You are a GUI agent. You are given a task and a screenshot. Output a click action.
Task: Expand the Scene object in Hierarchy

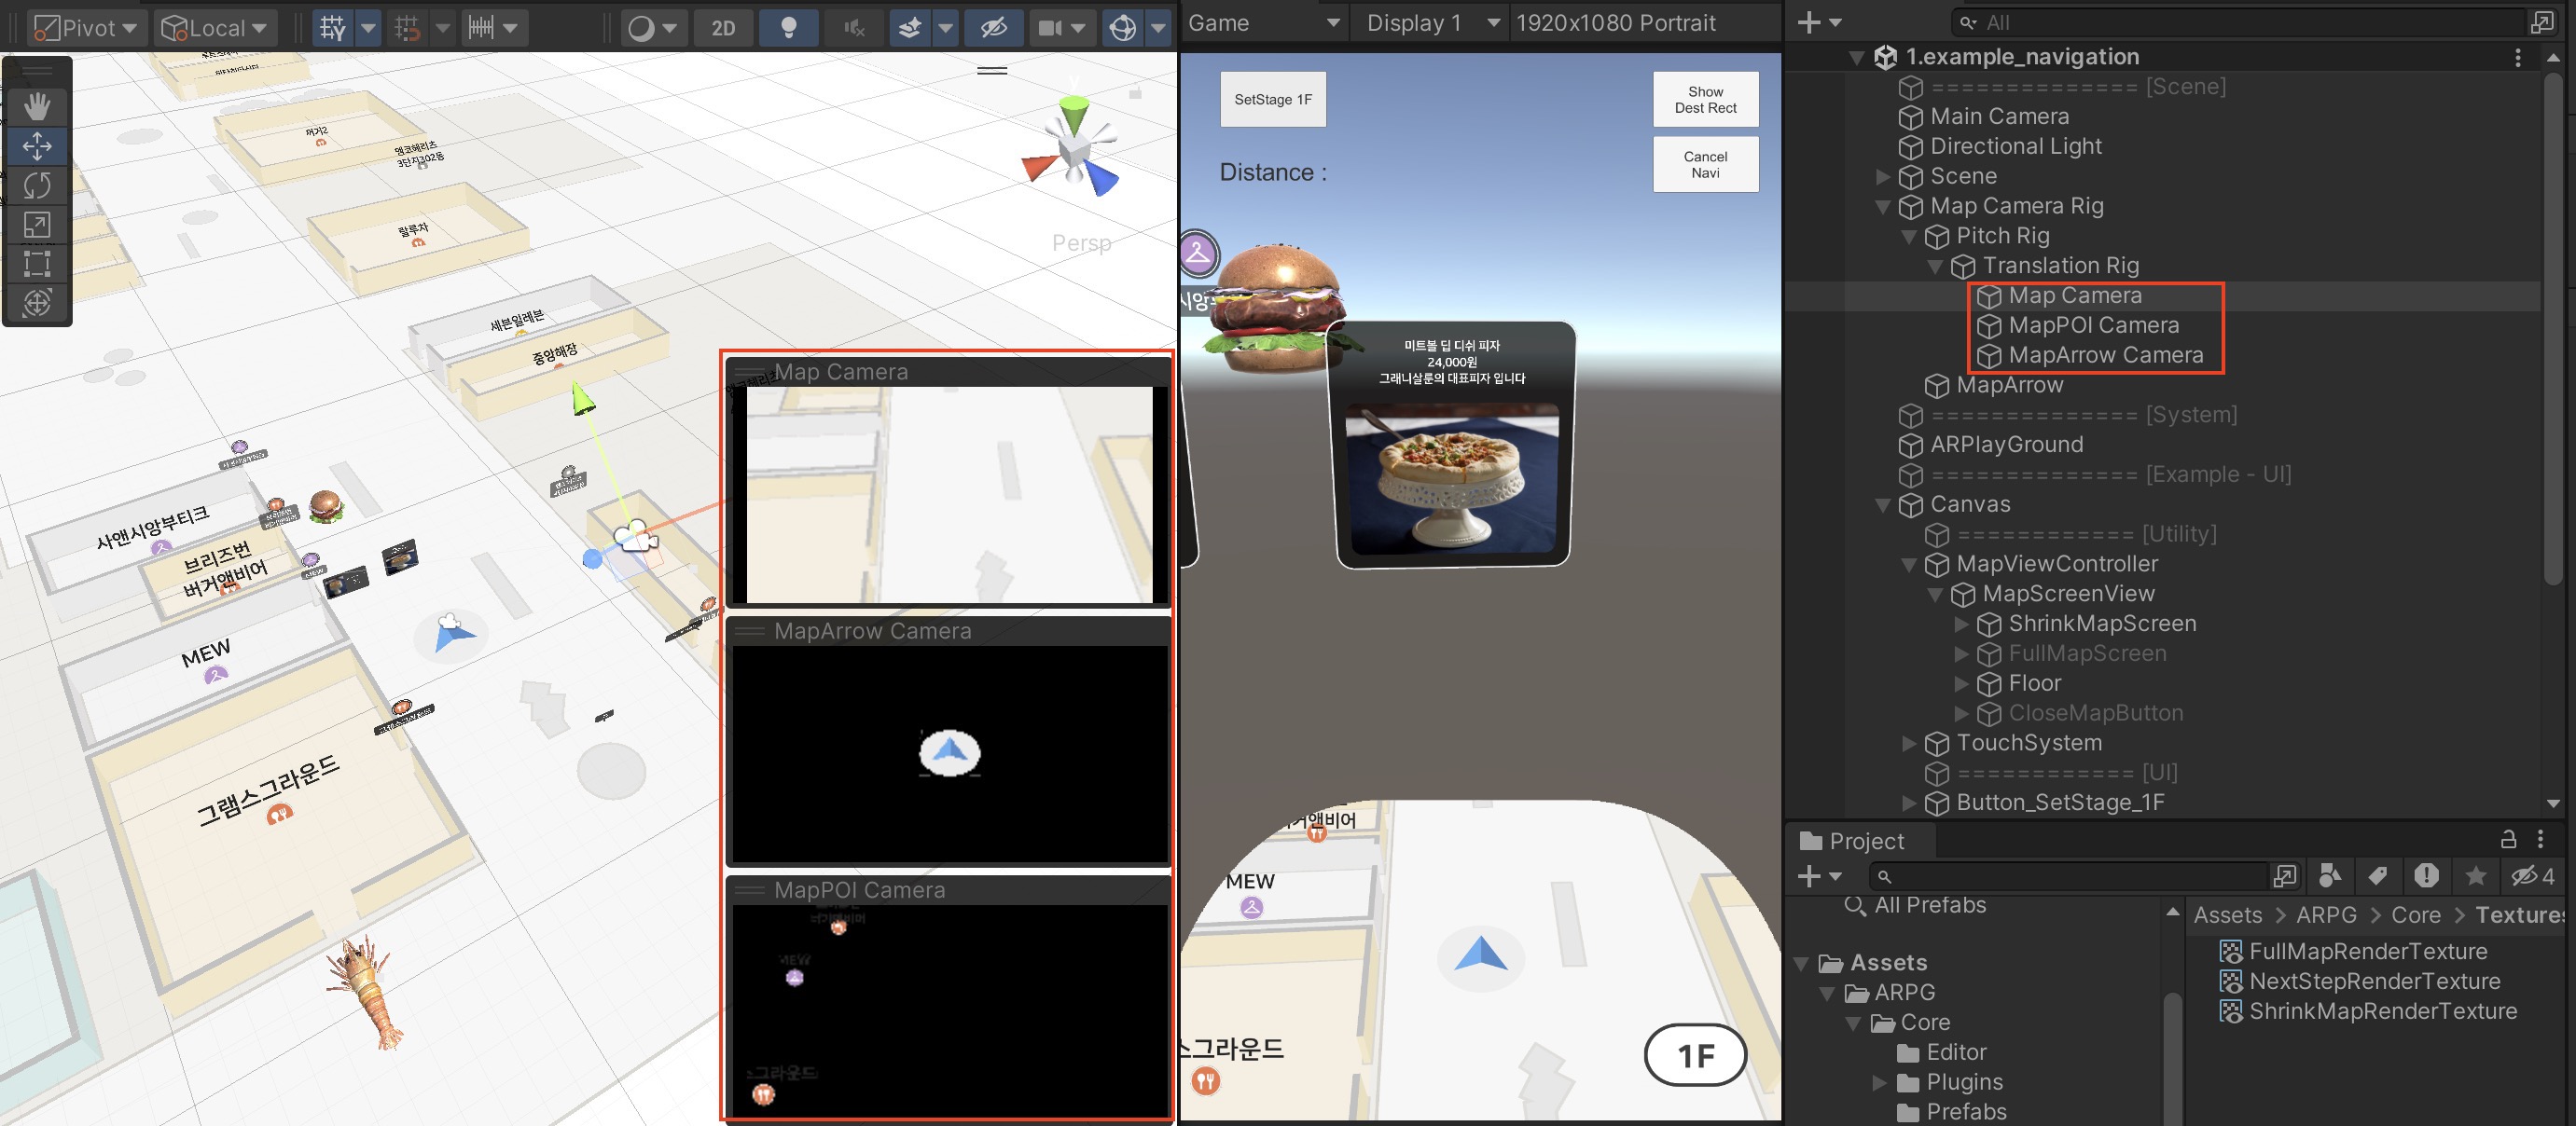coord(1883,177)
